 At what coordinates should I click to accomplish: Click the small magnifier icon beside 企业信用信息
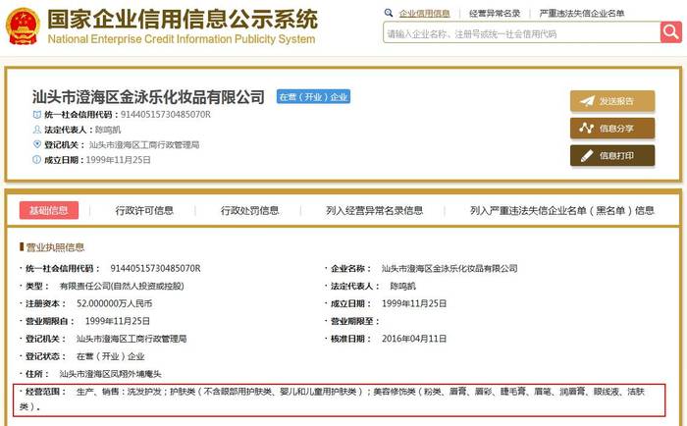[x=389, y=13]
